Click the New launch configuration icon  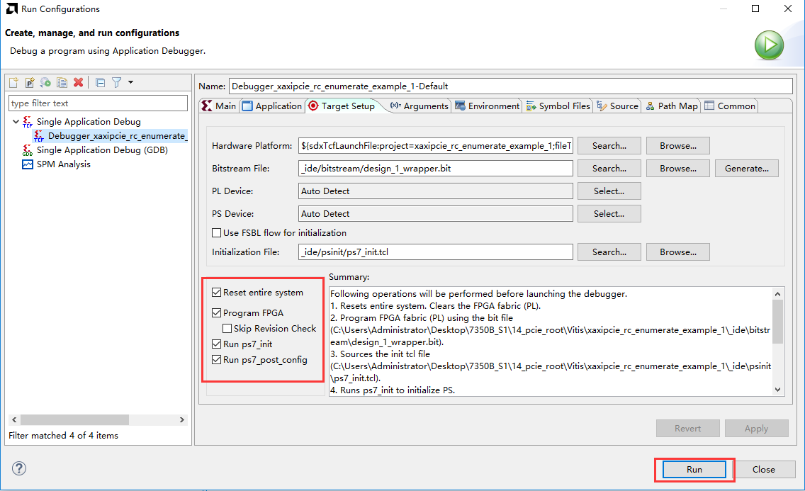tap(14, 82)
